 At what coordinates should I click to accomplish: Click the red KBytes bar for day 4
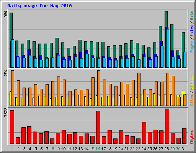pos(29,135)
